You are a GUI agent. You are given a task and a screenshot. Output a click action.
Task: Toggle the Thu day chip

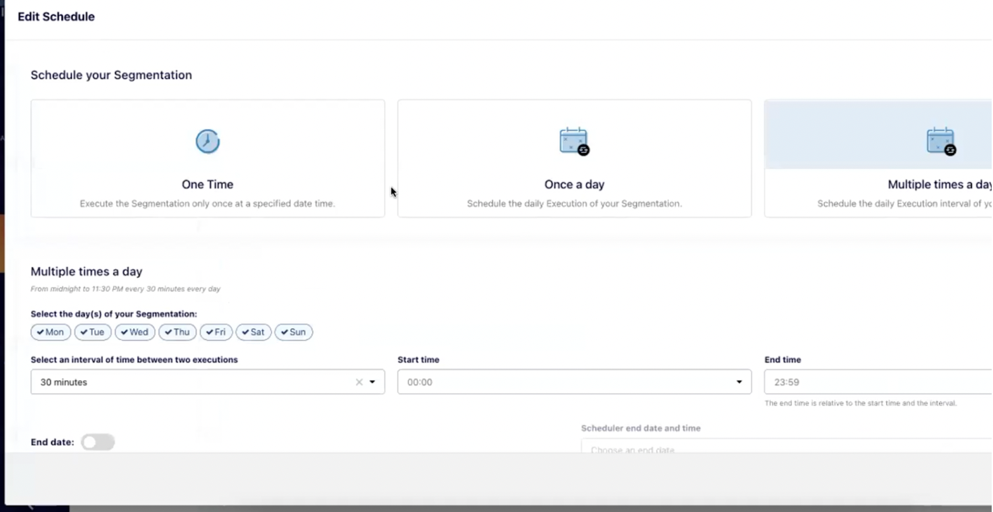tap(177, 332)
